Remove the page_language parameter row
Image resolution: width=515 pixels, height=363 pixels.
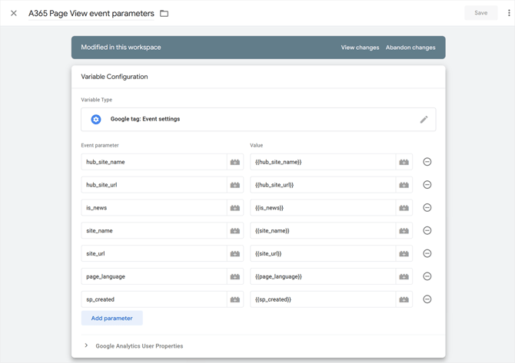pos(427,276)
